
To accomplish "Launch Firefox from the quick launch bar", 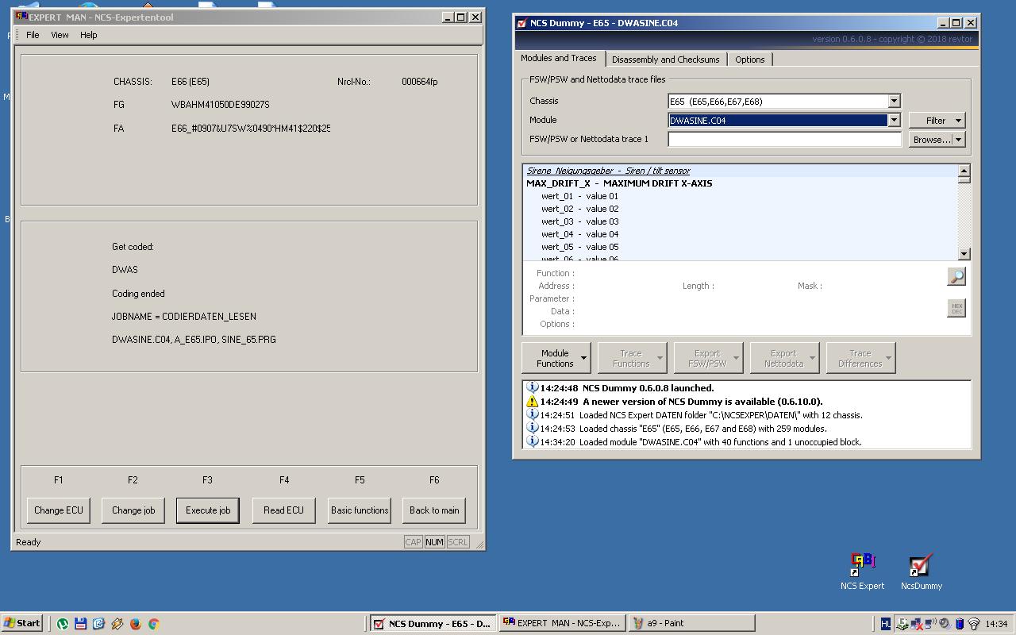I will [135, 624].
